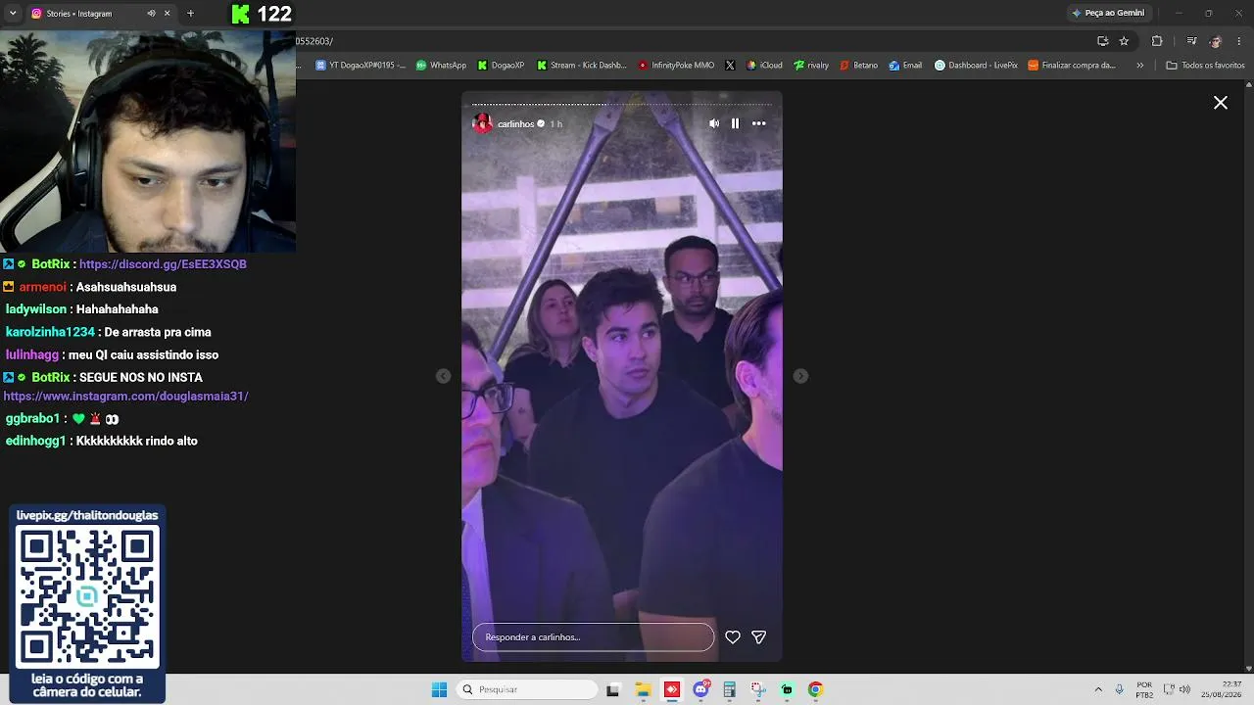Close the story viewer with the X
This screenshot has height=705, width=1254.
(x=1221, y=103)
